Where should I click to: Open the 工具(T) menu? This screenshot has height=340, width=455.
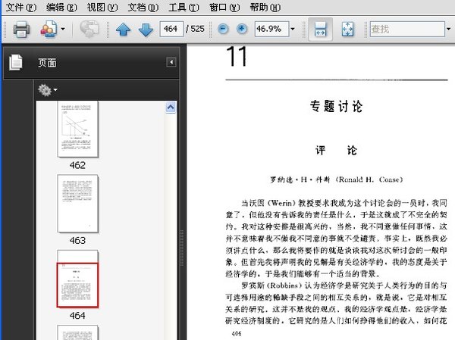pos(184,7)
